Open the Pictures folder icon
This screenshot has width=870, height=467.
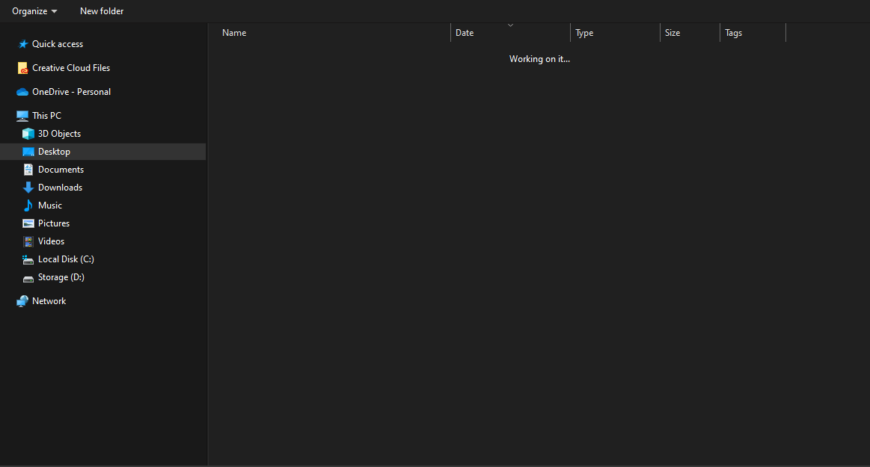tap(28, 223)
